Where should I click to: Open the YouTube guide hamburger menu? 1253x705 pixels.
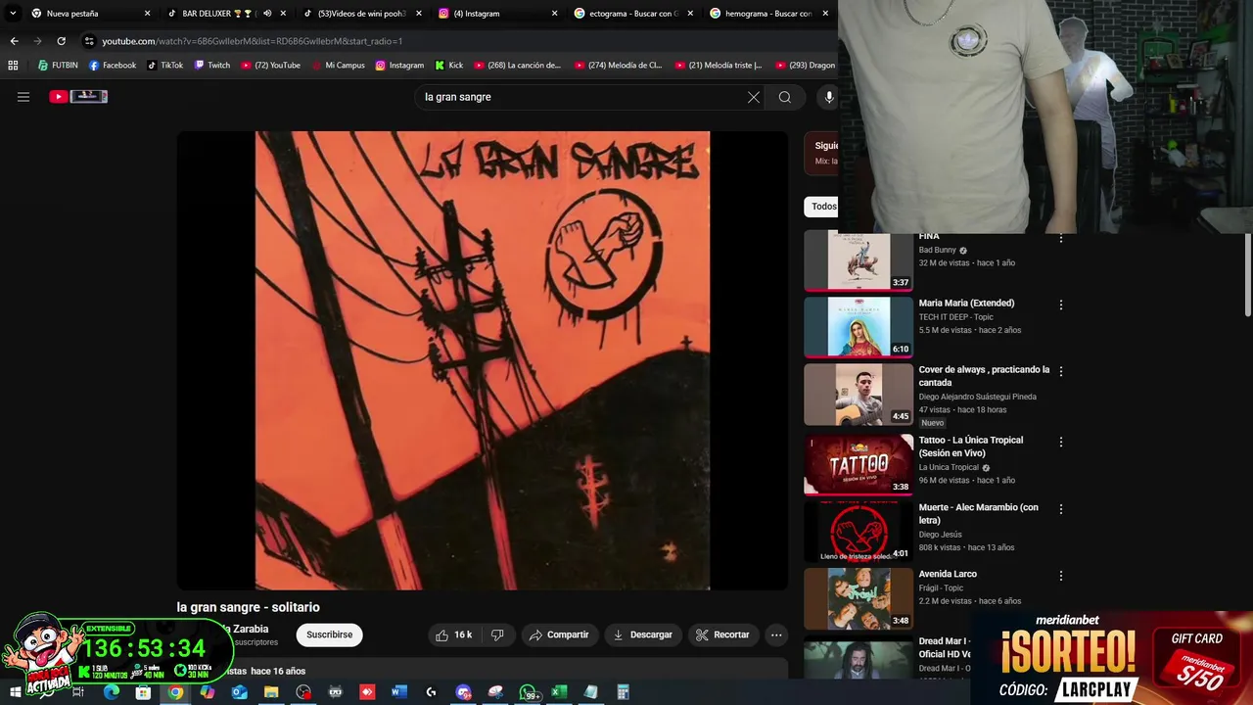click(x=23, y=97)
